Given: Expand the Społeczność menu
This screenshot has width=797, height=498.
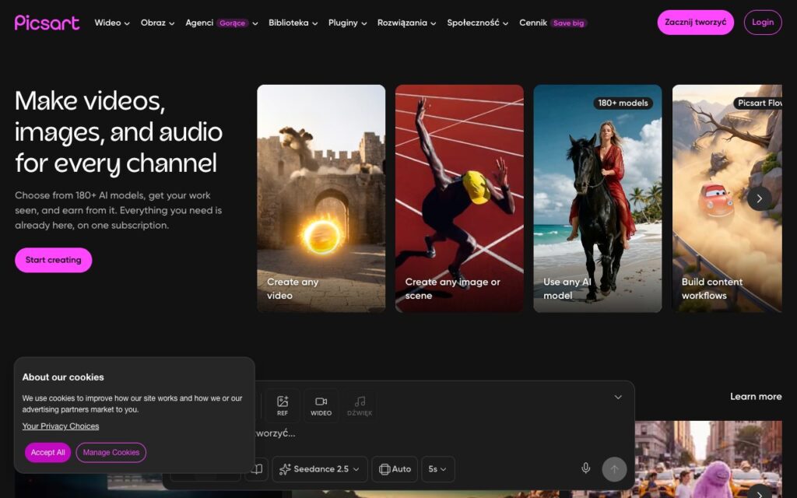Looking at the screenshot, I should click(478, 23).
